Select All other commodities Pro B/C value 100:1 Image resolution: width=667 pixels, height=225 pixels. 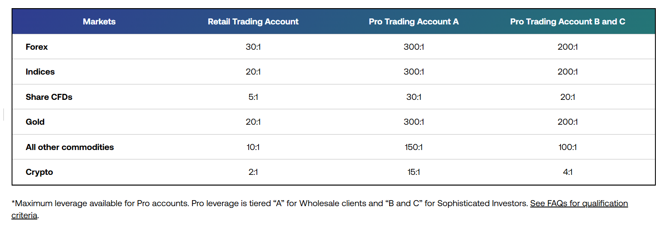point(567,147)
